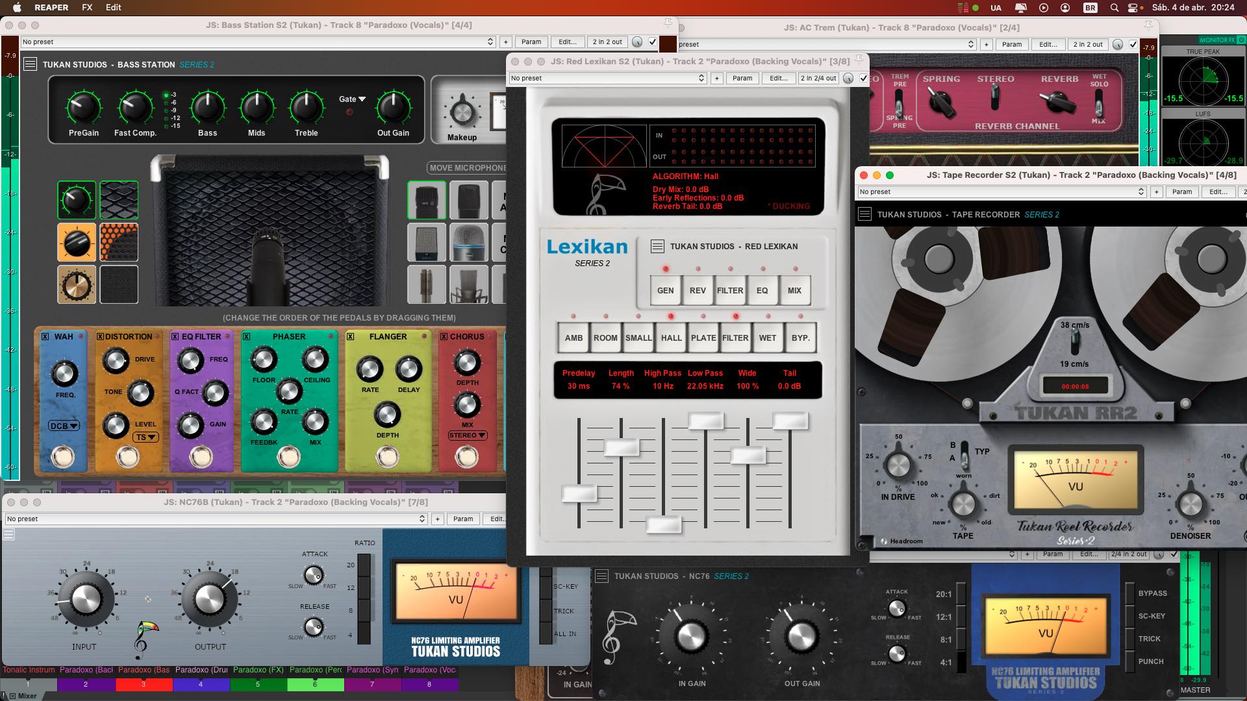Switch to the MIX tab in Lexikan

point(794,290)
